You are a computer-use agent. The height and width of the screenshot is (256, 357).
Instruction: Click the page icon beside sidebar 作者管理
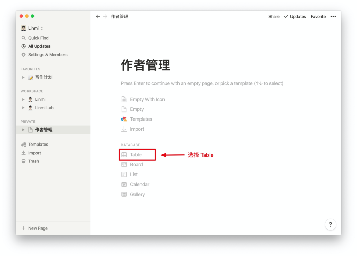[31, 130]
